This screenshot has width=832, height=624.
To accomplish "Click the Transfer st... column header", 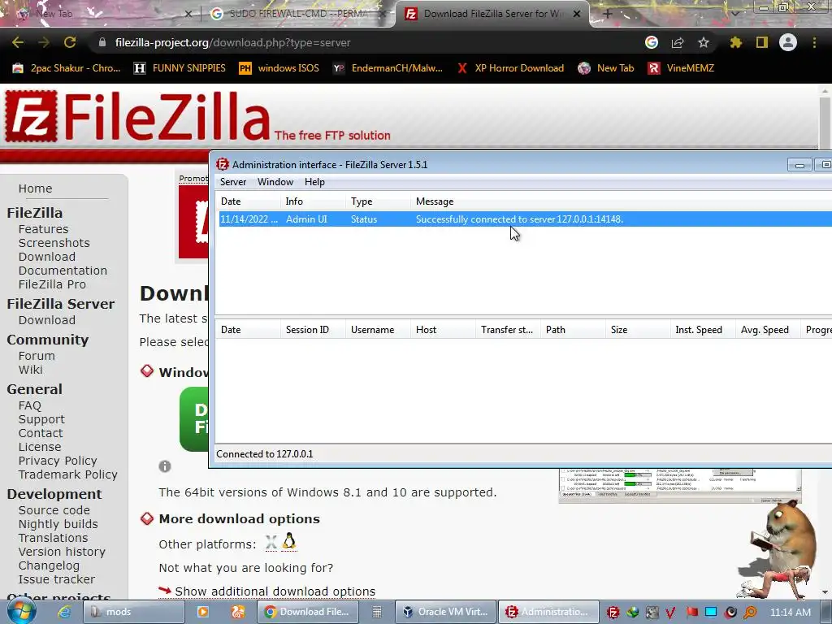I will point(507,330).
